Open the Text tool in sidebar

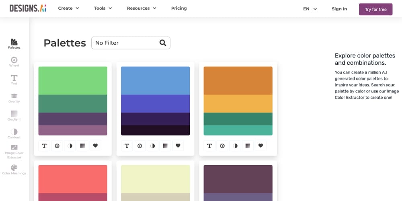(x=14, y=80)
